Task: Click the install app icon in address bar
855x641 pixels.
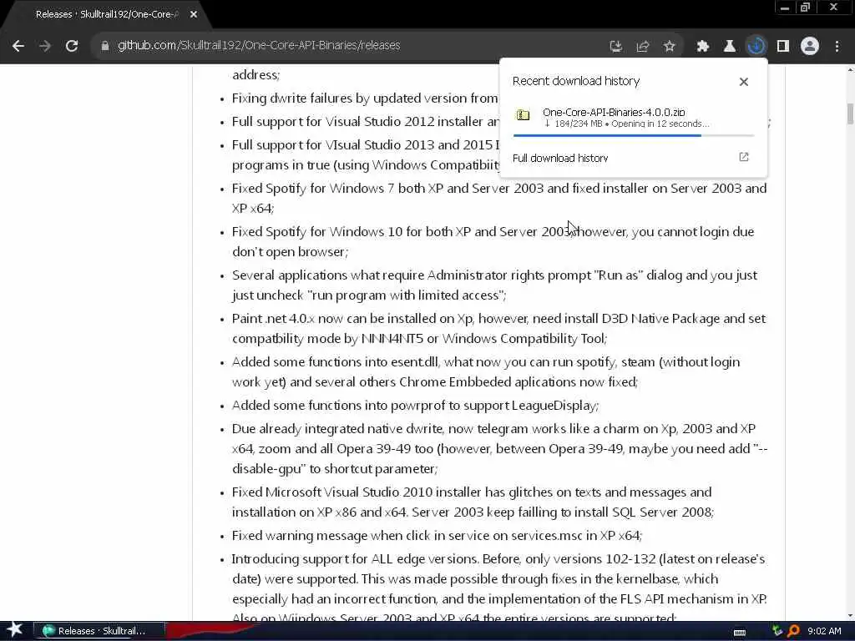Action: (x=615, y=47)
